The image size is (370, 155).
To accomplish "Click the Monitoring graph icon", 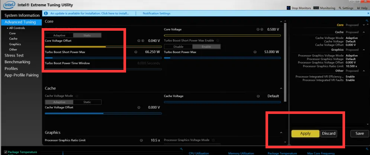I will pos(316,8).
